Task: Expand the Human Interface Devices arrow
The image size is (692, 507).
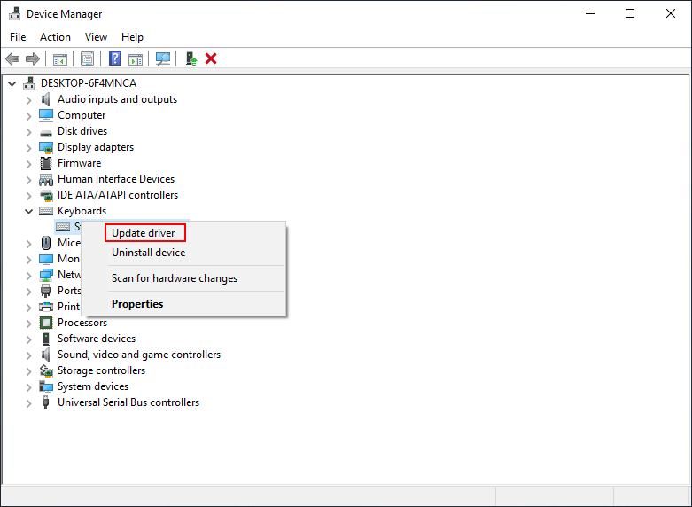Action: (x=28, y=180)
